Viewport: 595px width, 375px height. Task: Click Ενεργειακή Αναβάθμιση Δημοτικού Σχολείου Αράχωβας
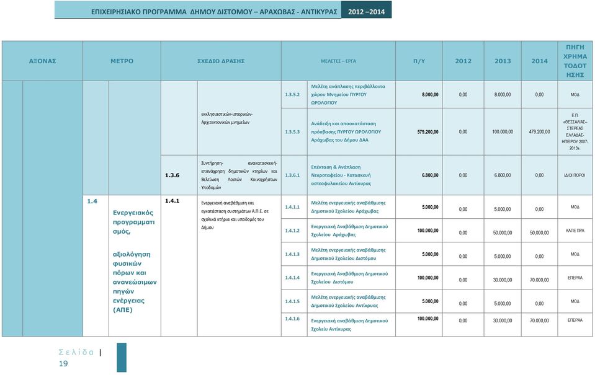tap(349, 231)
